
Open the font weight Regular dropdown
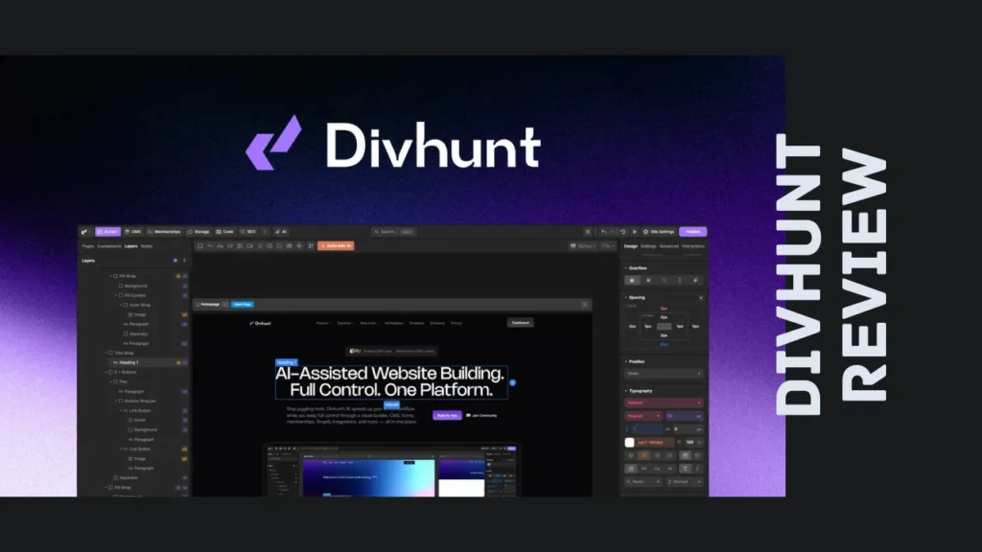(x=643, y=416)
